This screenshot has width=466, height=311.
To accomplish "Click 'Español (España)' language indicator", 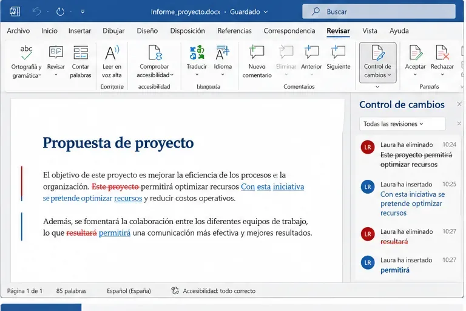I will point(129,291).
